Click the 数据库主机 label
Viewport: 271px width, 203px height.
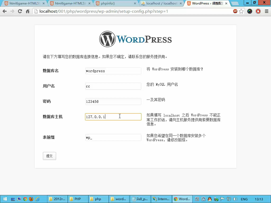coord(53,117)
